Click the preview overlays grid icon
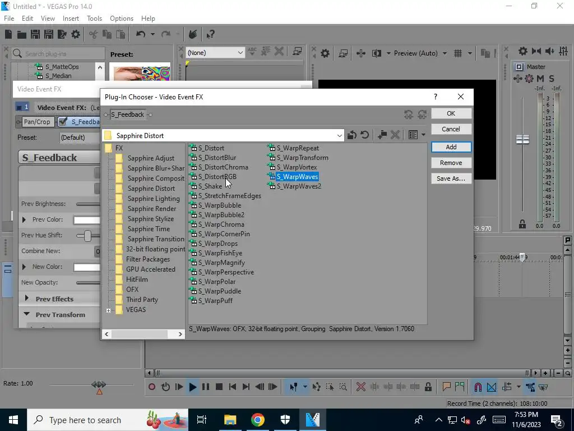The width and height of the screenshot is (574, 431). click(458, 53)
